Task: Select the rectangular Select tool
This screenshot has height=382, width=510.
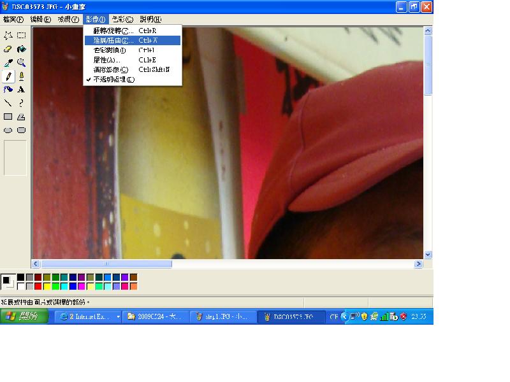Action: (x=22, y=36)
